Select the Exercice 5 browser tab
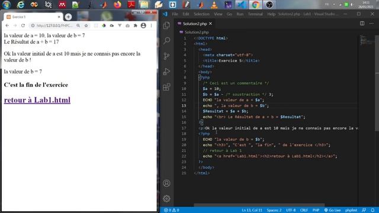Image resolution: width=379 pixels, height=213 pixels. click(33, 17)
